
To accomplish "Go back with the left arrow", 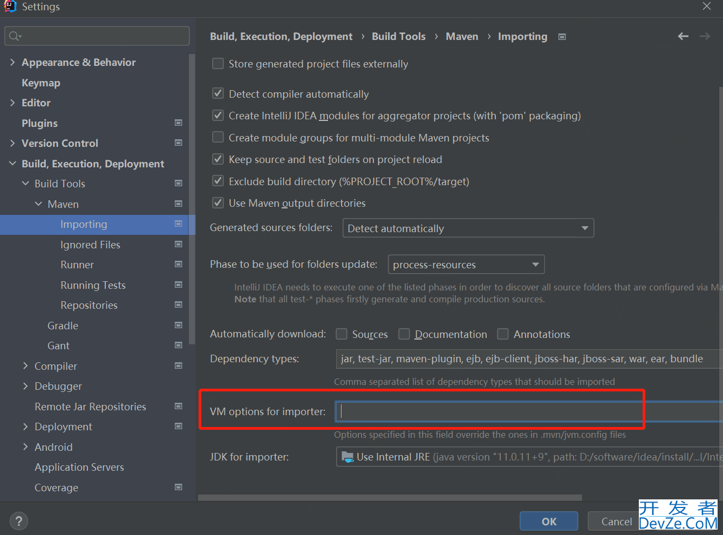I will [683, 36].
